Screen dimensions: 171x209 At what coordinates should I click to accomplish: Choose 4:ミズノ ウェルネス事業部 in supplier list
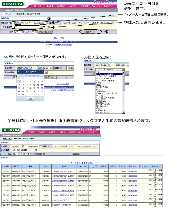[x=109, y=81]
